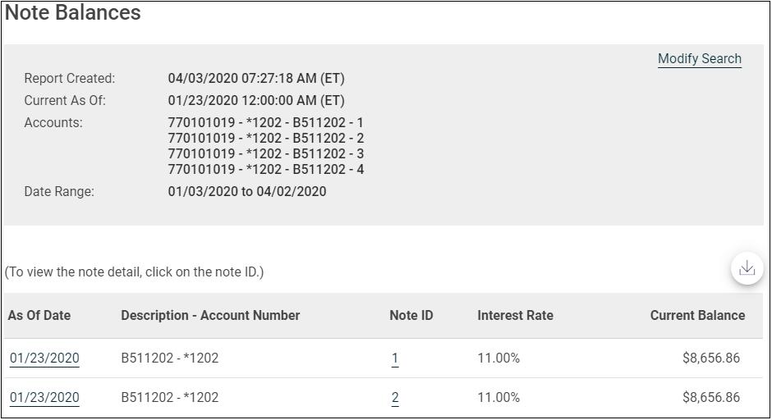The image size is (772, 420).
Task: Click the account entry ending in 3
Action: 265,153
